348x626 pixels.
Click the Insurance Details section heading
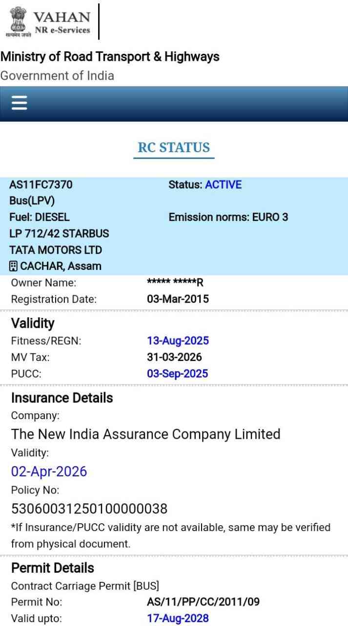pyautogui.click(x=62, y=398)
